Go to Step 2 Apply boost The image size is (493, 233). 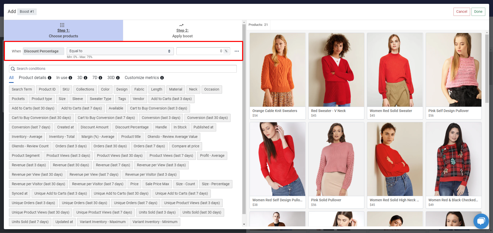182,30
